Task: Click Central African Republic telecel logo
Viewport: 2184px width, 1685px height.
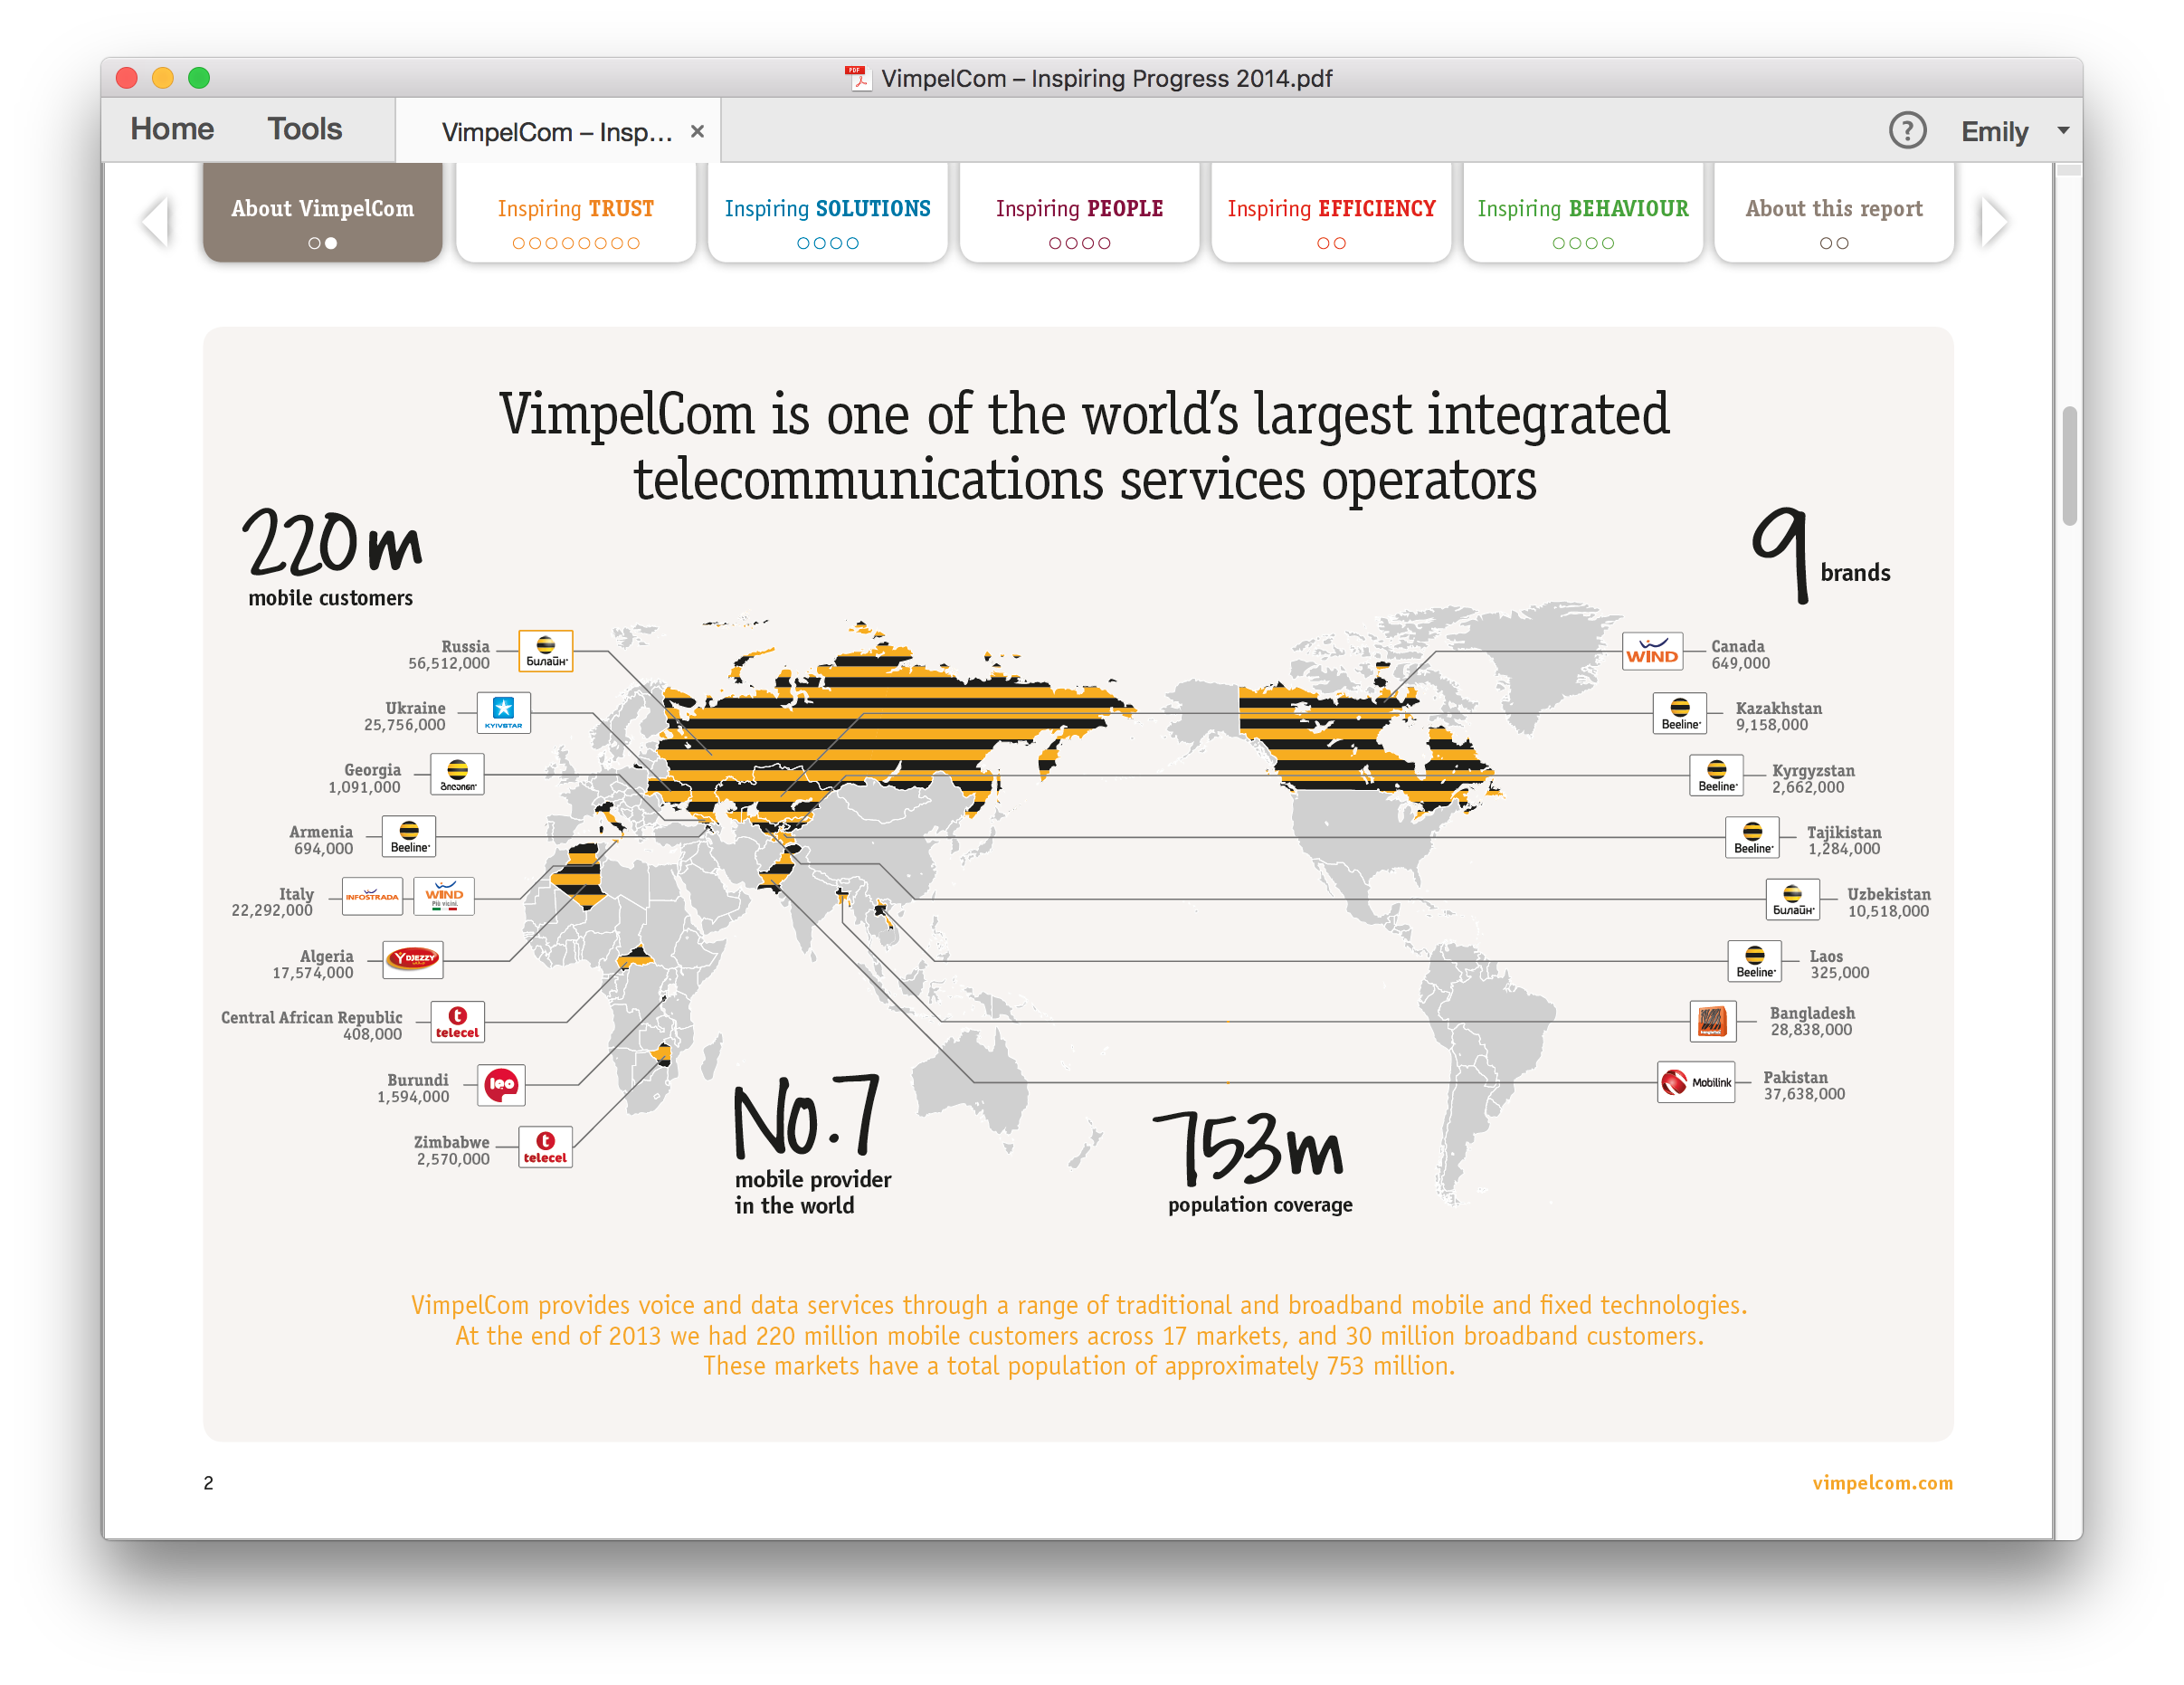Action: (457, 1022)
